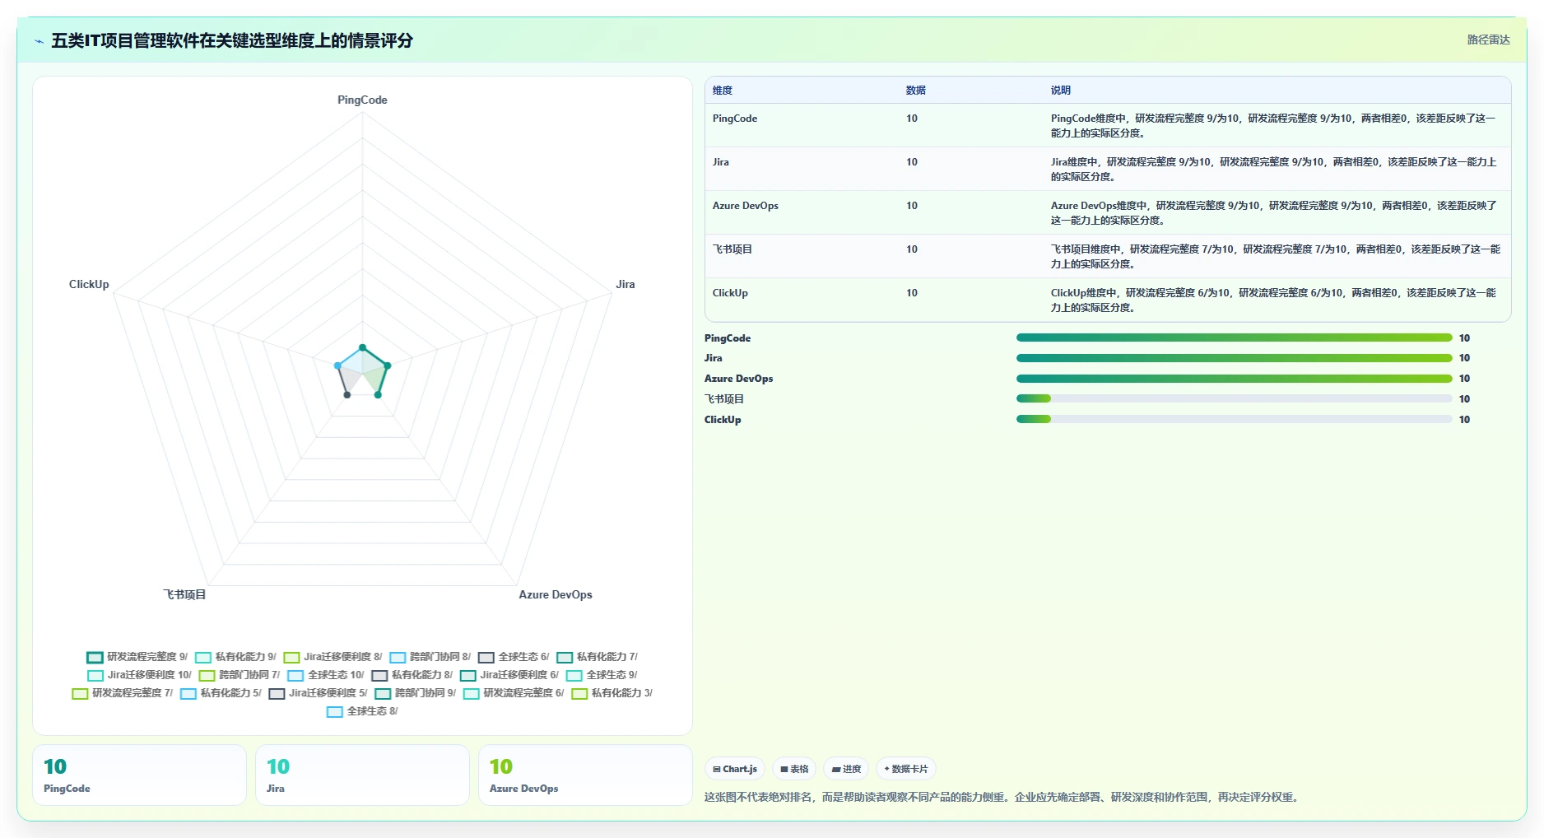Open the PingCode score card
1544x838 pixels.
(x=139, y=775)
